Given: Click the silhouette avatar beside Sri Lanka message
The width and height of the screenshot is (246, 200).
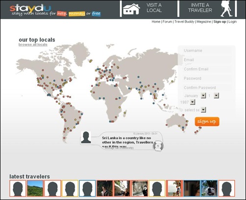Looking at the screenshot, I should coord(86,138).
